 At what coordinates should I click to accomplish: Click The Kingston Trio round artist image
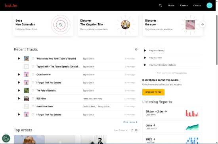[x=125, y=25]
